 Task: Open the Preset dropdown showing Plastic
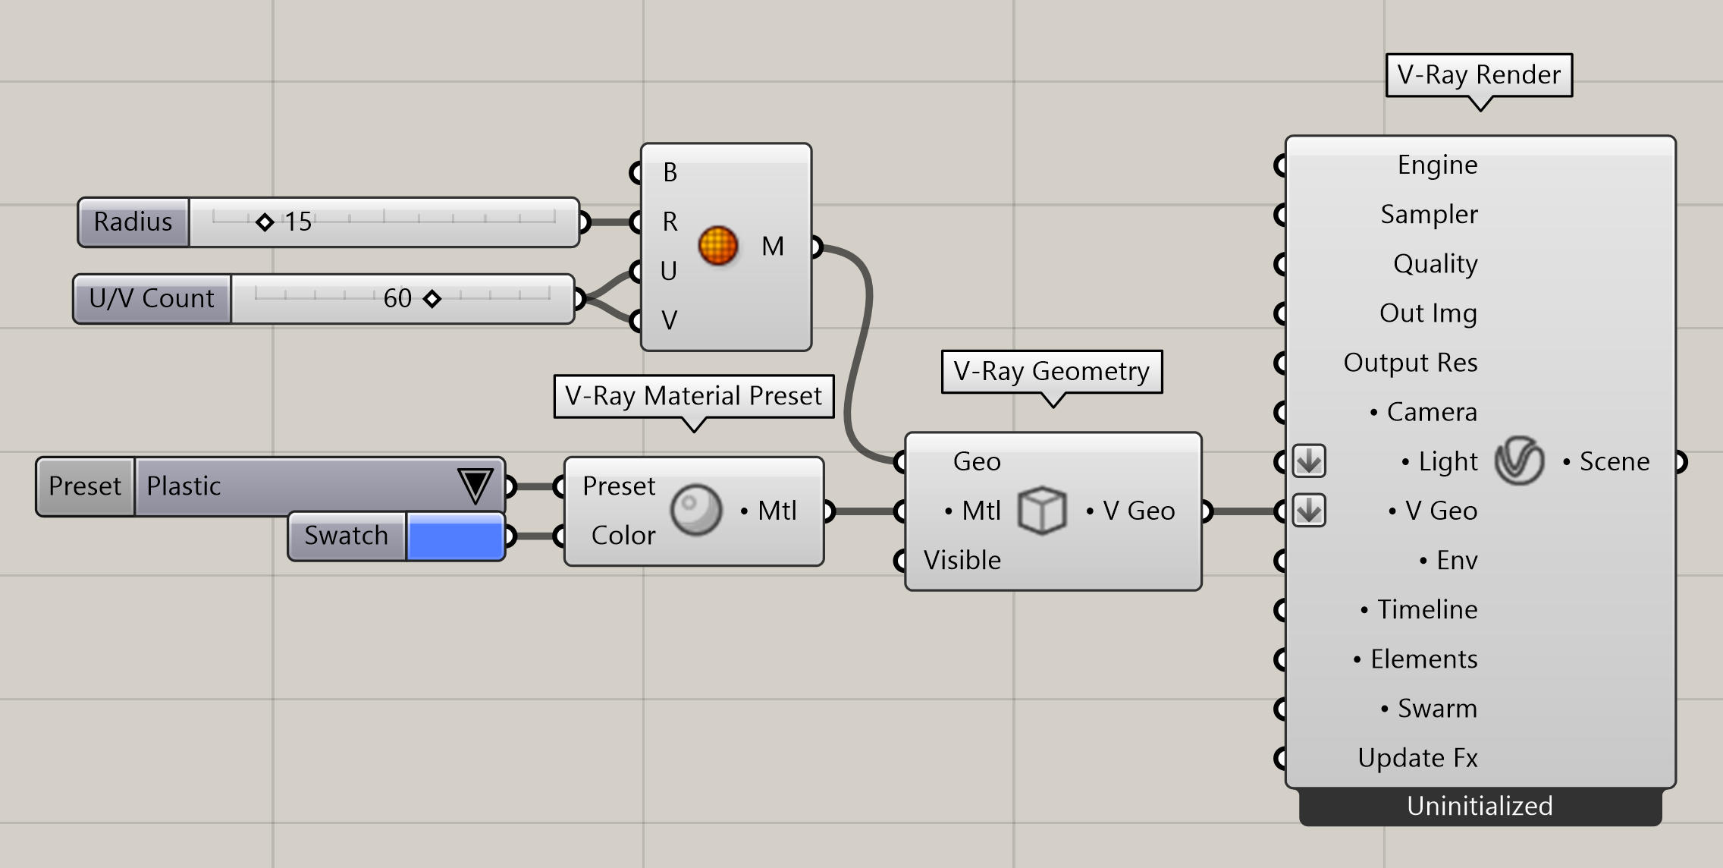319,486
